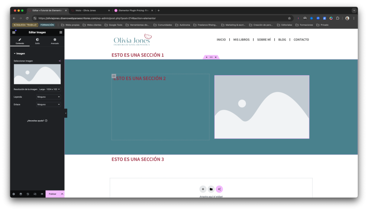
Task: Toggle preview changes eye icon
Action: [x=42, y=194]
